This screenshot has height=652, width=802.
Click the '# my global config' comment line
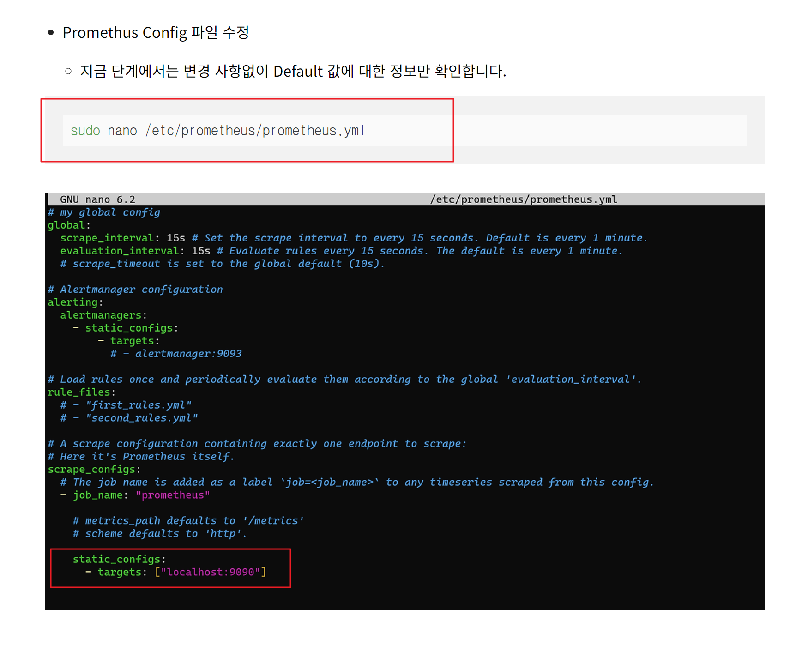tap(104, 212)
